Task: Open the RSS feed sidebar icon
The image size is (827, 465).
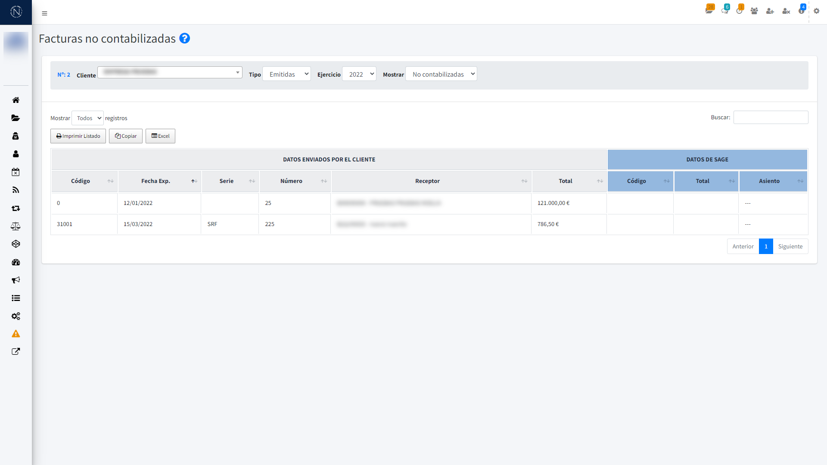Action: click(x=16, y=190)
